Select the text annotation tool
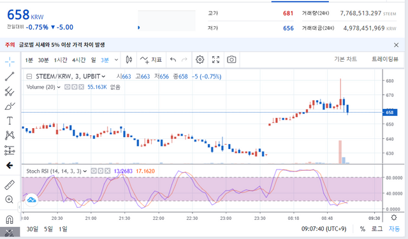This screenshot has width=408, height=239. 10,120
